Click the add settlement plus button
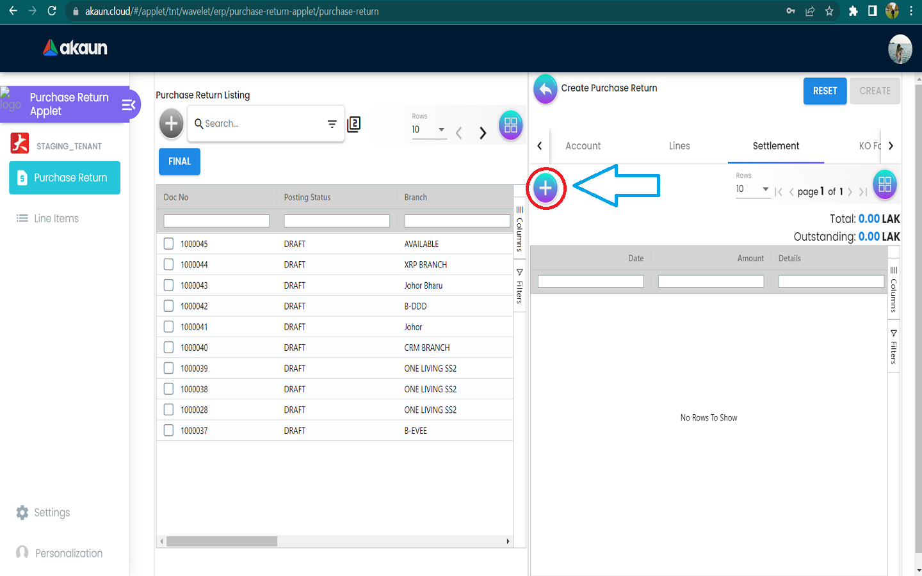This screenshot has height=576, width=922. (546, 188)
